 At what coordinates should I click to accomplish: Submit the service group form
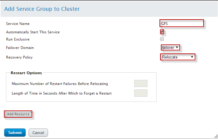click(x=15, y=132)
